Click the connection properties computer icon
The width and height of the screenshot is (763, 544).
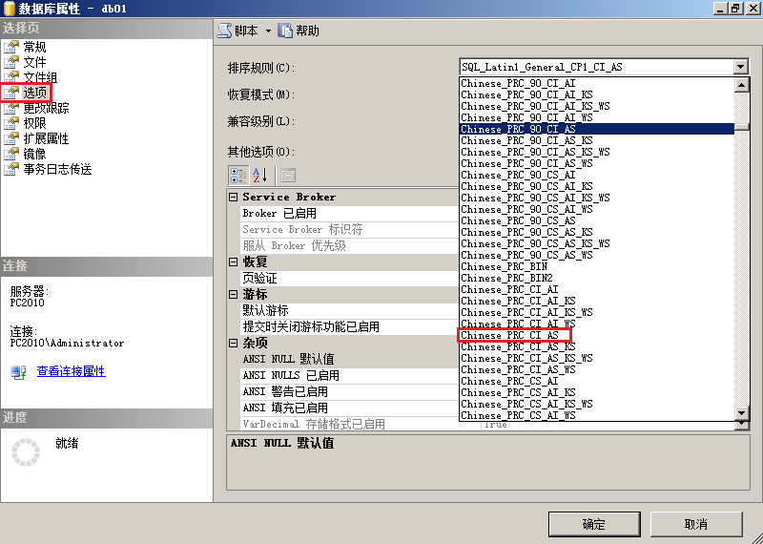tap(18, 372)
